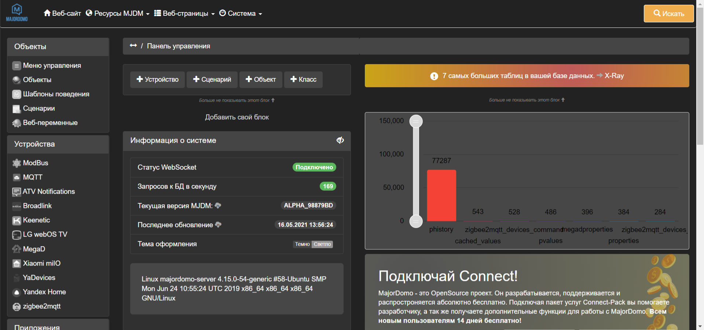Click the warning icon in X-Ray banner
The image size is (704, 330).
[x=434, y=76]
